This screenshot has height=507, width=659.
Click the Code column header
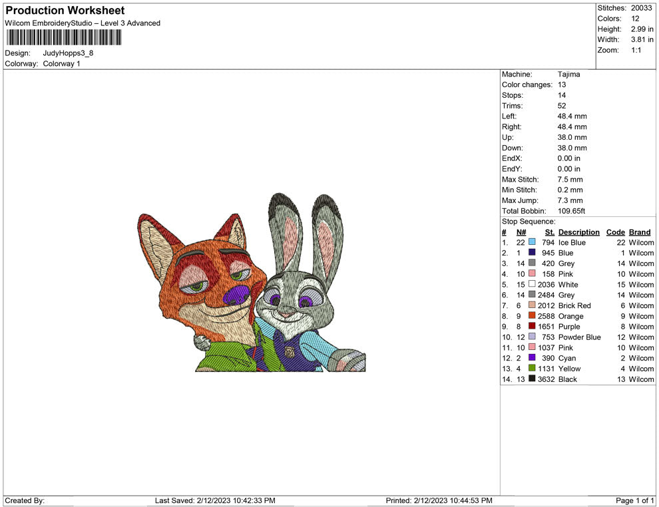(615, 232)
